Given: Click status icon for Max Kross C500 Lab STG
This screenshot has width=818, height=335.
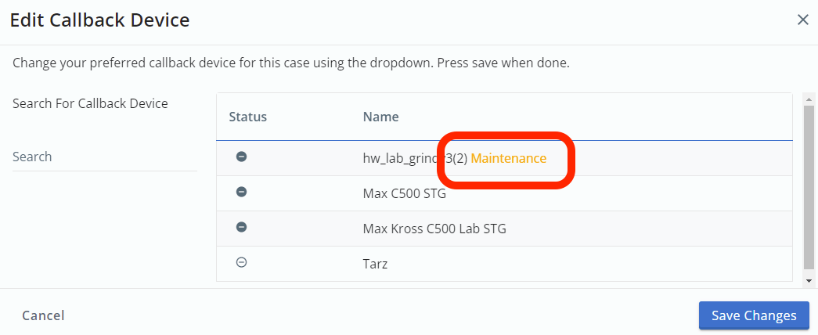Looking at the screenshot, I should click(241, 227).
